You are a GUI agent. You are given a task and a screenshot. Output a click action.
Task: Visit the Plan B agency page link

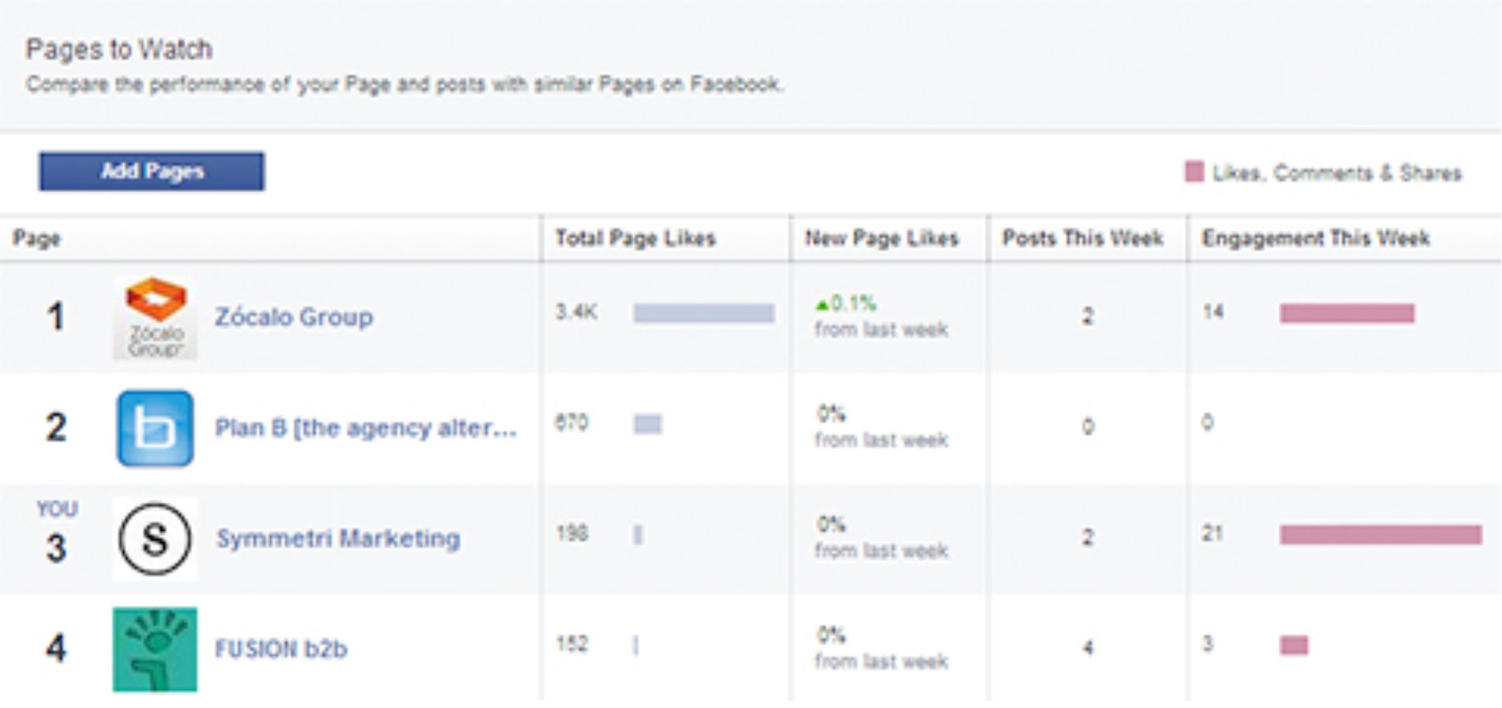pos(366,428)
